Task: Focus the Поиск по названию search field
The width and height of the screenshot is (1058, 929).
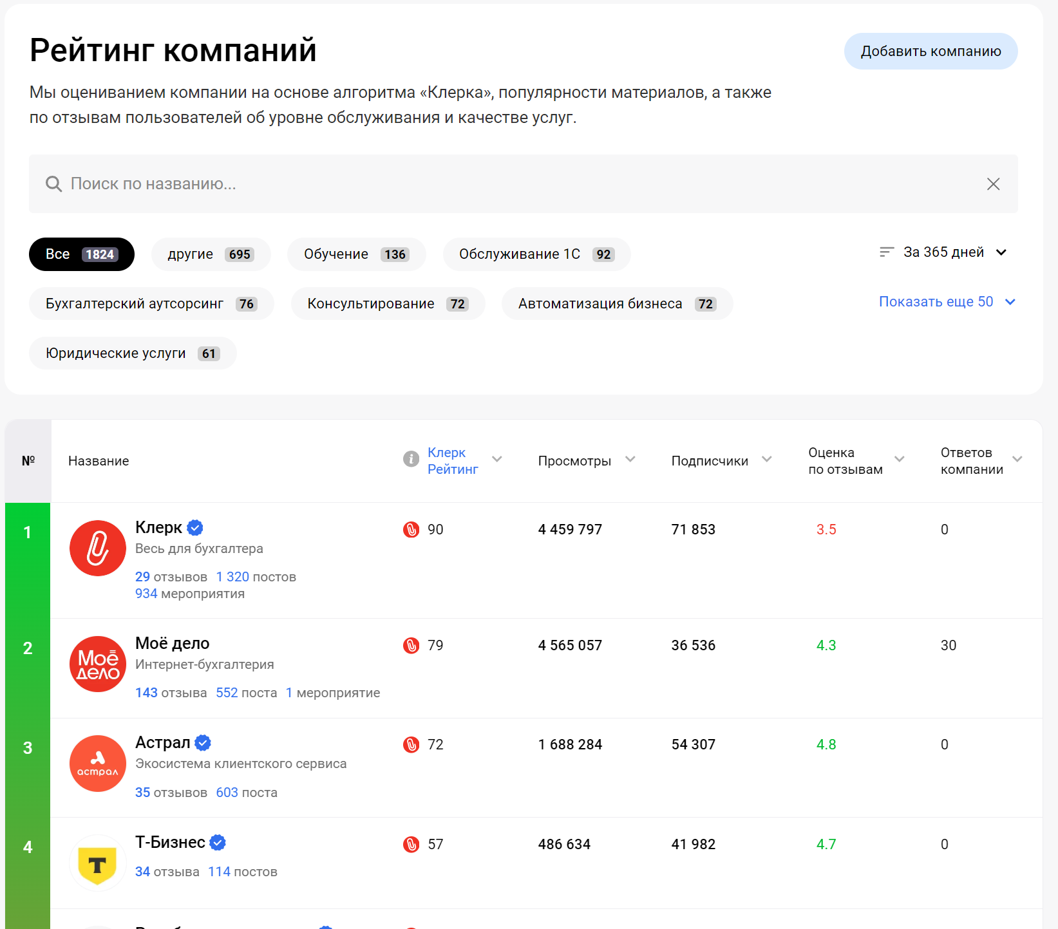Action: tap(515, 184)
